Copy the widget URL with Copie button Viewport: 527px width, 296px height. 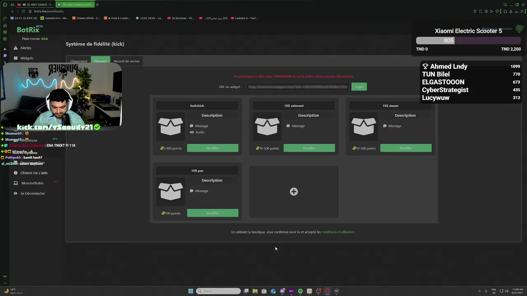tap(359, 87)
